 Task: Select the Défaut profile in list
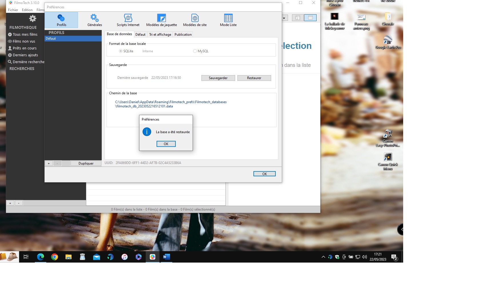coord(73,39)
